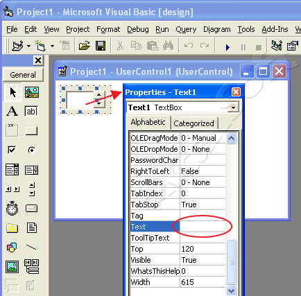
Task: Open the Debug menu
Action: pos(138,29)
